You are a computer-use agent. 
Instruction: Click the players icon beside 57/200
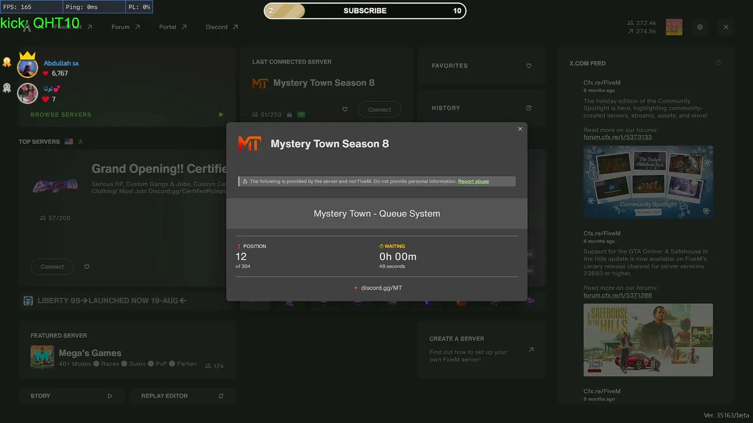[x=43, y=218]
